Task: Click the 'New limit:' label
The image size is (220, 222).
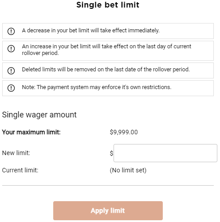Action: pyautogui.click(x=16, y=153)
